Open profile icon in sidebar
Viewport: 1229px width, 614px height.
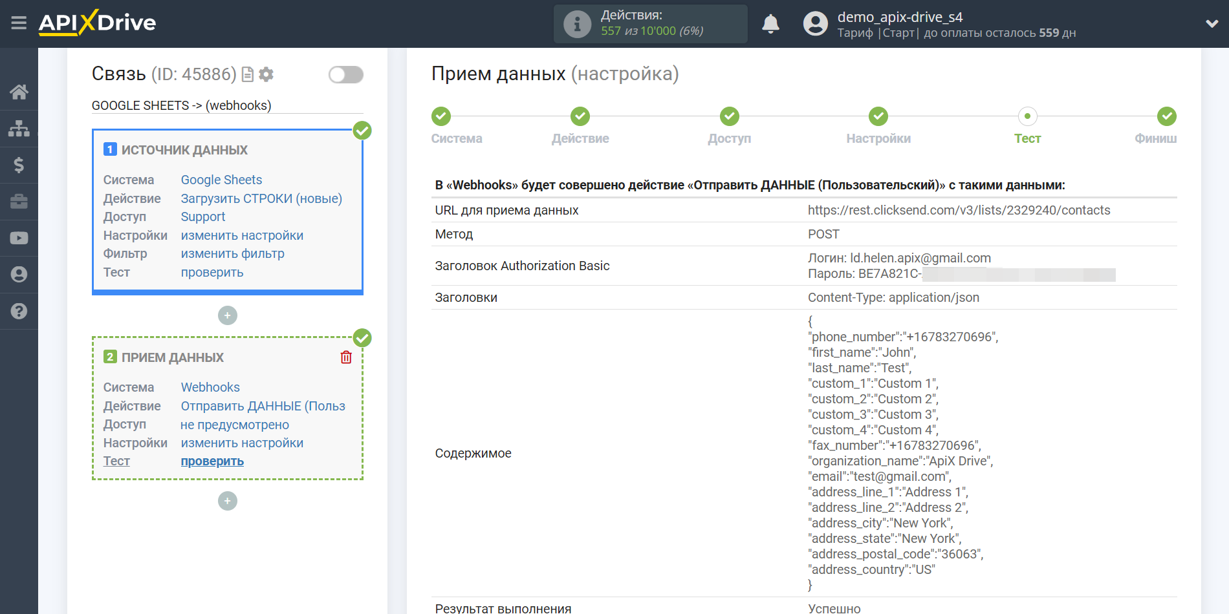pos(19,275)
